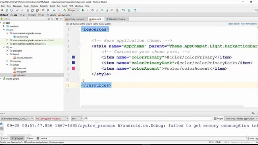Click the Sync project icon in toolbar
The height and width of the screenshot is (145, 258).
(x=11, y=10)
